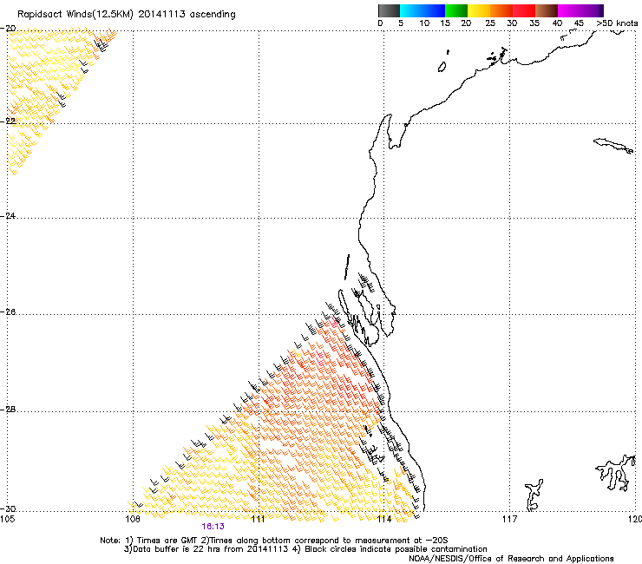Click the red 30-35 knots legend color
This screenshot has height=564, width=642.
pyautogui.click(x=524, y=10)
